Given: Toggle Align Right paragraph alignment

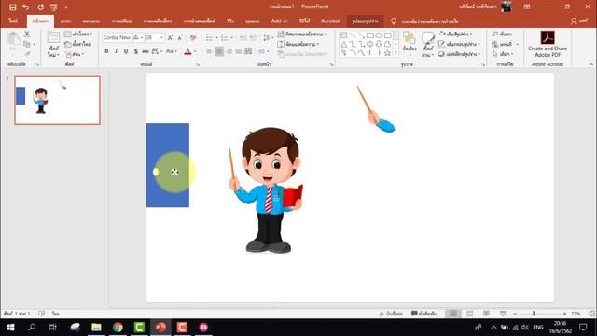Looking at the screenshot, I should coord(229,51).
